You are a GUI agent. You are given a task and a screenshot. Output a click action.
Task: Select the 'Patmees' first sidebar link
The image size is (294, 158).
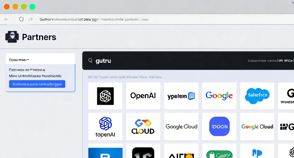(x=27, y=70)
